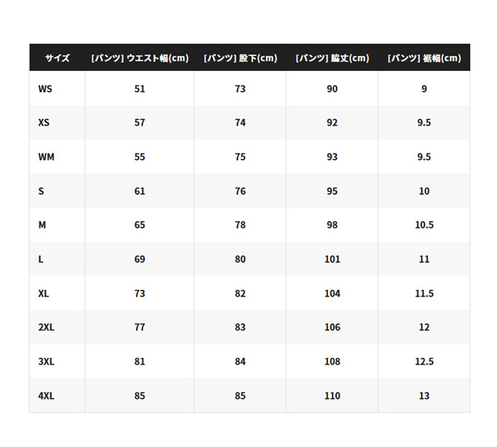Click the 裾幅(cm) column header
Image resolution: width=497 pixels, height=447 pixels.
[424, 58]
